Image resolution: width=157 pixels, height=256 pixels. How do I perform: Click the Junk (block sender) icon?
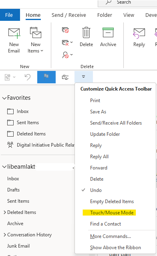(65, 55)
